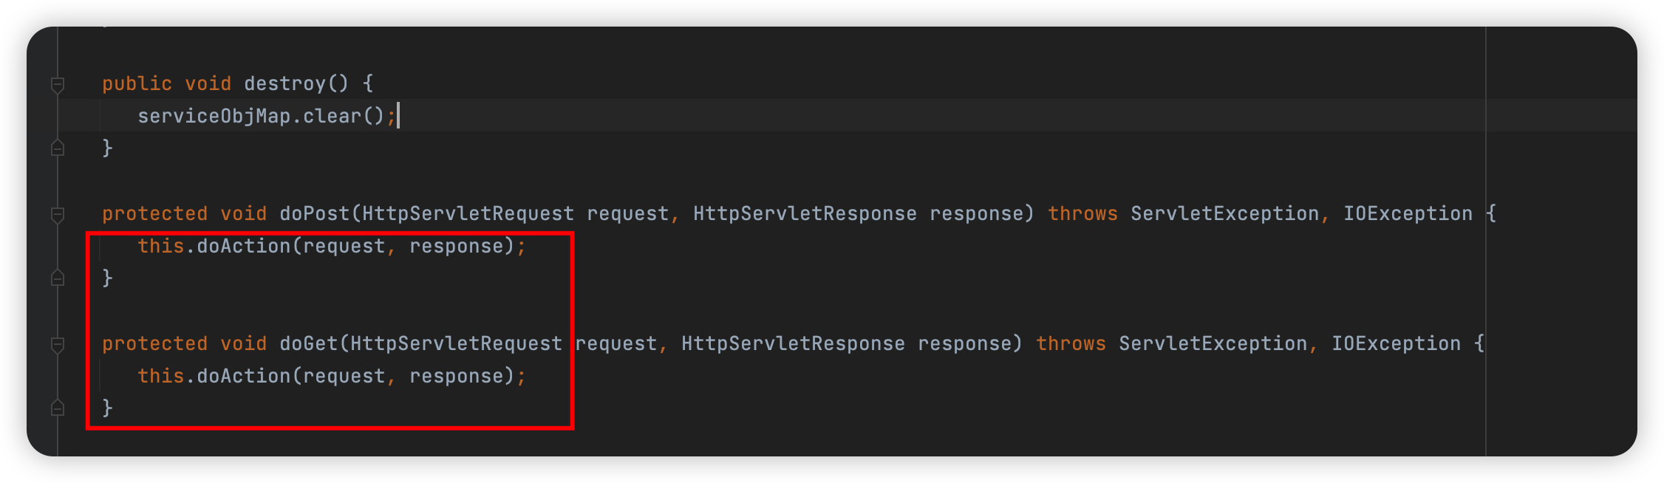This screenshot has width=1664, height=483.
Task: Collapse the destroy() method fold marker
Action: coord(58,85)
